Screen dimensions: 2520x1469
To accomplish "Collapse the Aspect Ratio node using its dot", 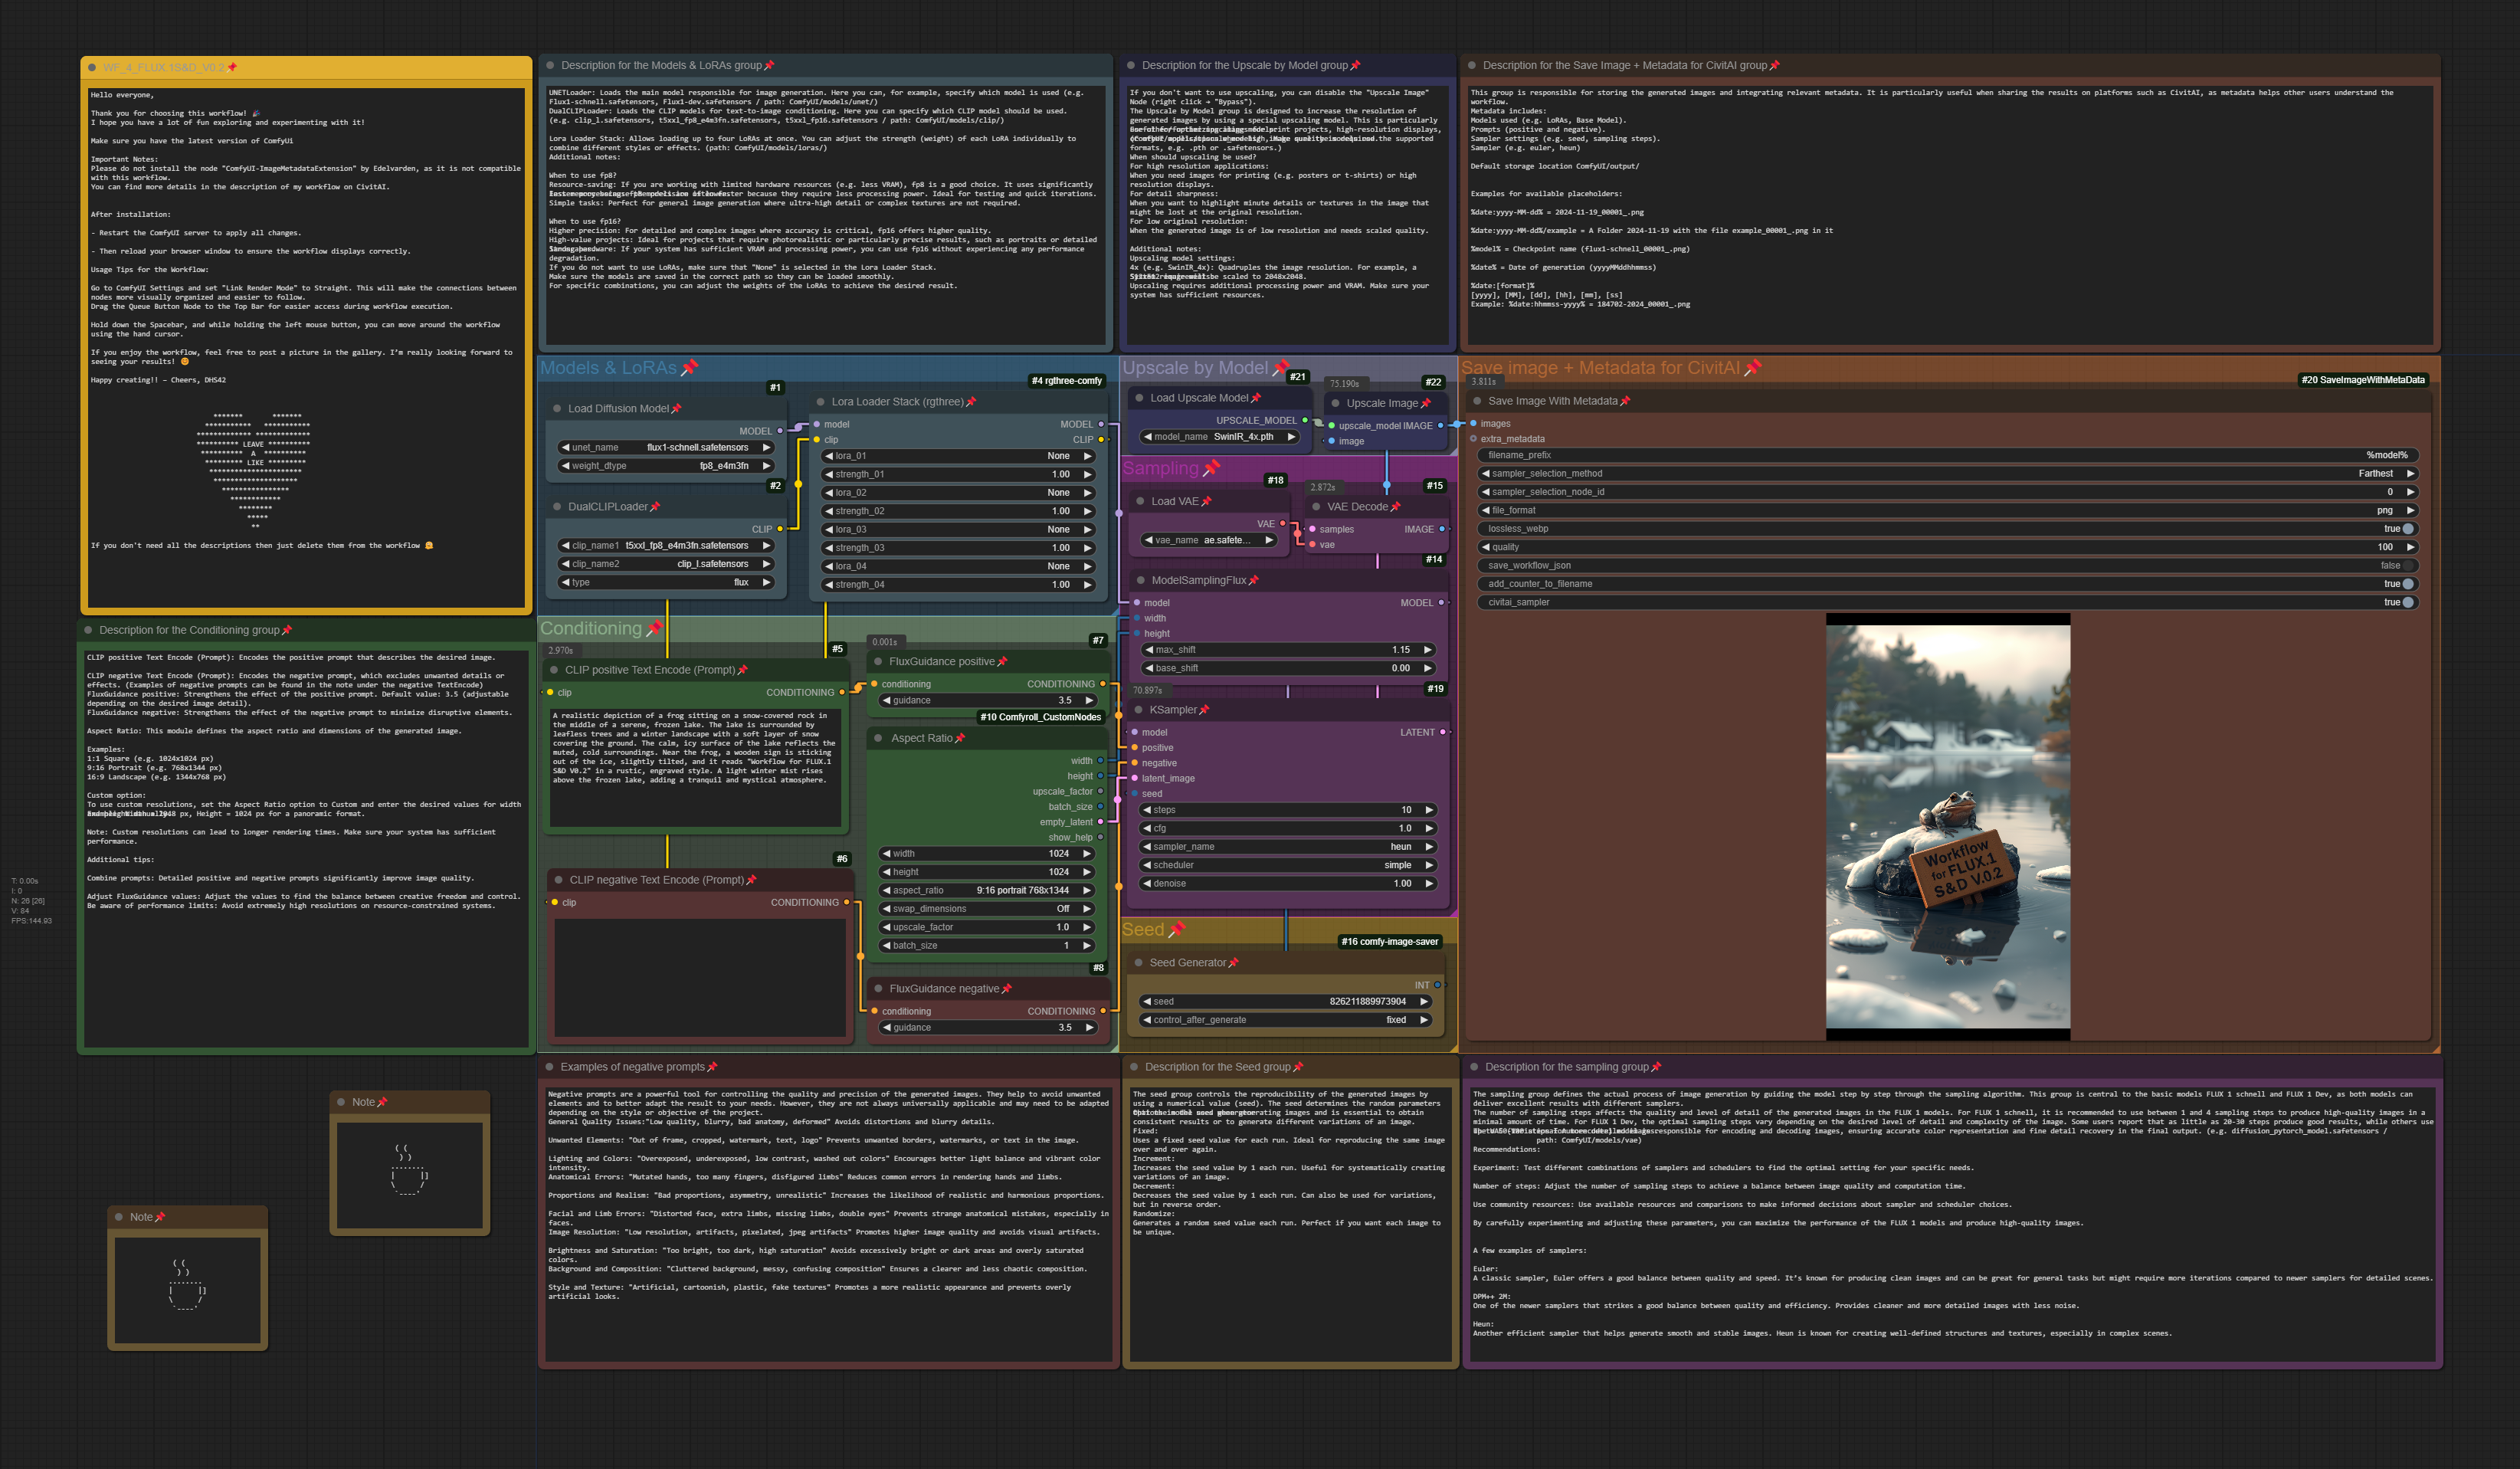I will coord(879,738).
